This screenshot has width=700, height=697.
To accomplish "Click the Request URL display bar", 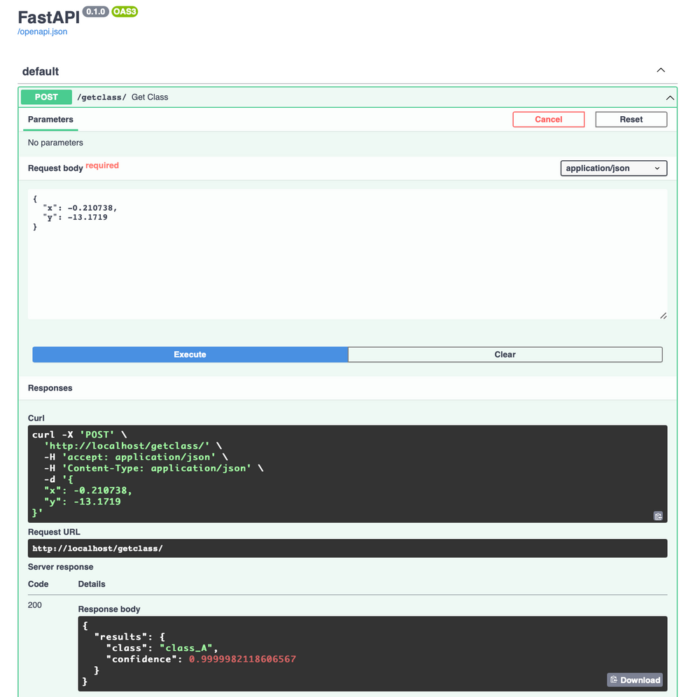I will coord(346,548).
